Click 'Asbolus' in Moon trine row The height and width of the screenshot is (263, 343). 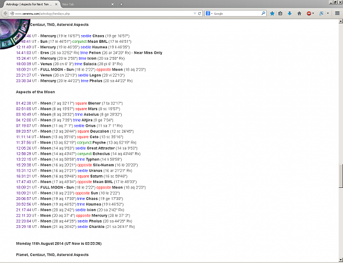coord(91,115)
